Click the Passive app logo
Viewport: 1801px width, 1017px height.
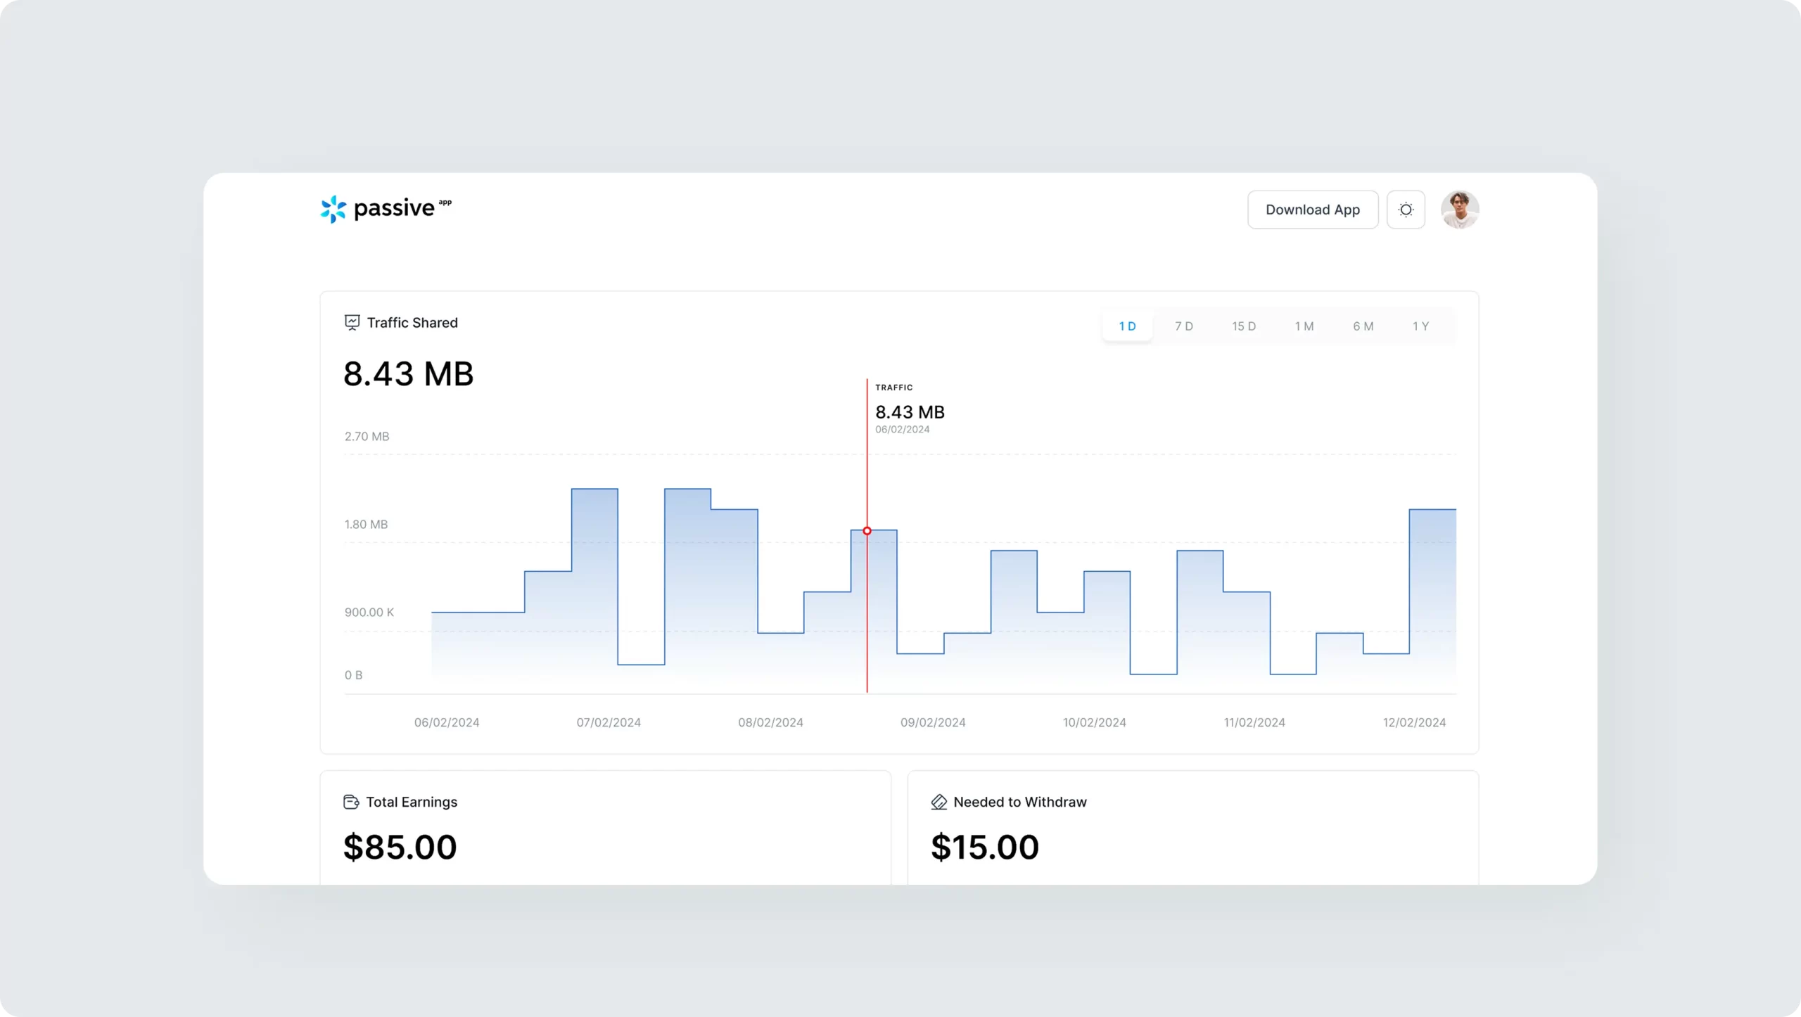(x=333, y=209)
